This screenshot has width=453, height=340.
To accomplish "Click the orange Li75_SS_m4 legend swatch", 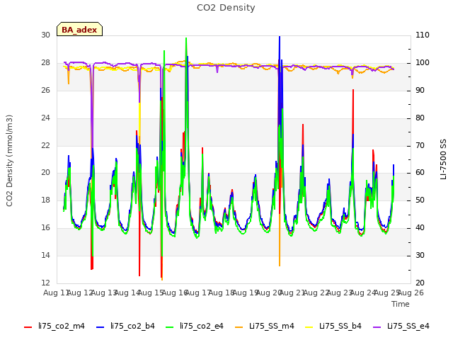I will 239,327.
